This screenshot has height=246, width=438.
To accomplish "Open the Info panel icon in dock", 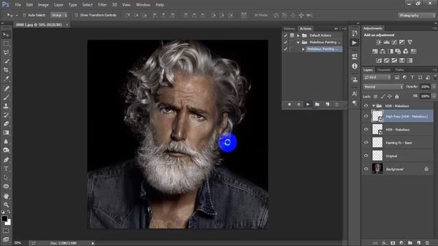I will [x=355, y=66].
